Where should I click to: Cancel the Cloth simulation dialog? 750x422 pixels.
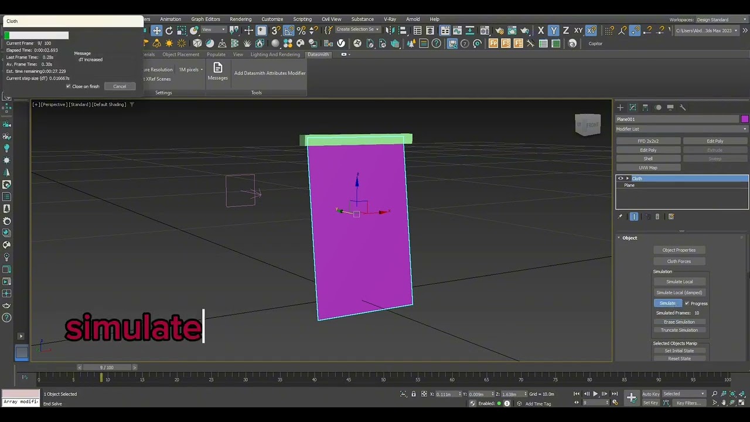120,86
